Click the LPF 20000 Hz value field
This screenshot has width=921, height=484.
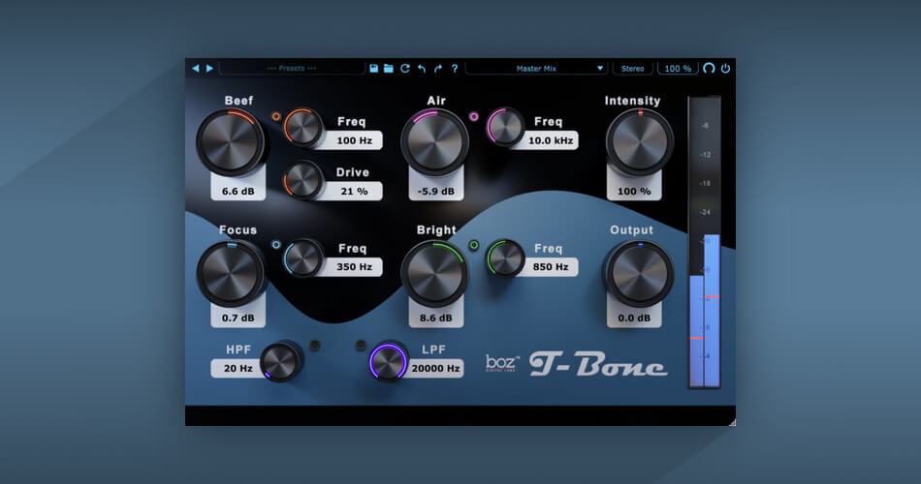[x=435, y=369]
